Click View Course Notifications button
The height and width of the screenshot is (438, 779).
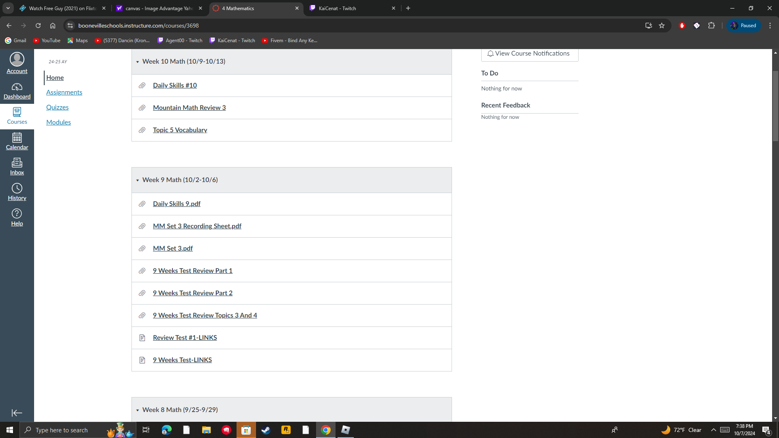(x=529, y=54)
